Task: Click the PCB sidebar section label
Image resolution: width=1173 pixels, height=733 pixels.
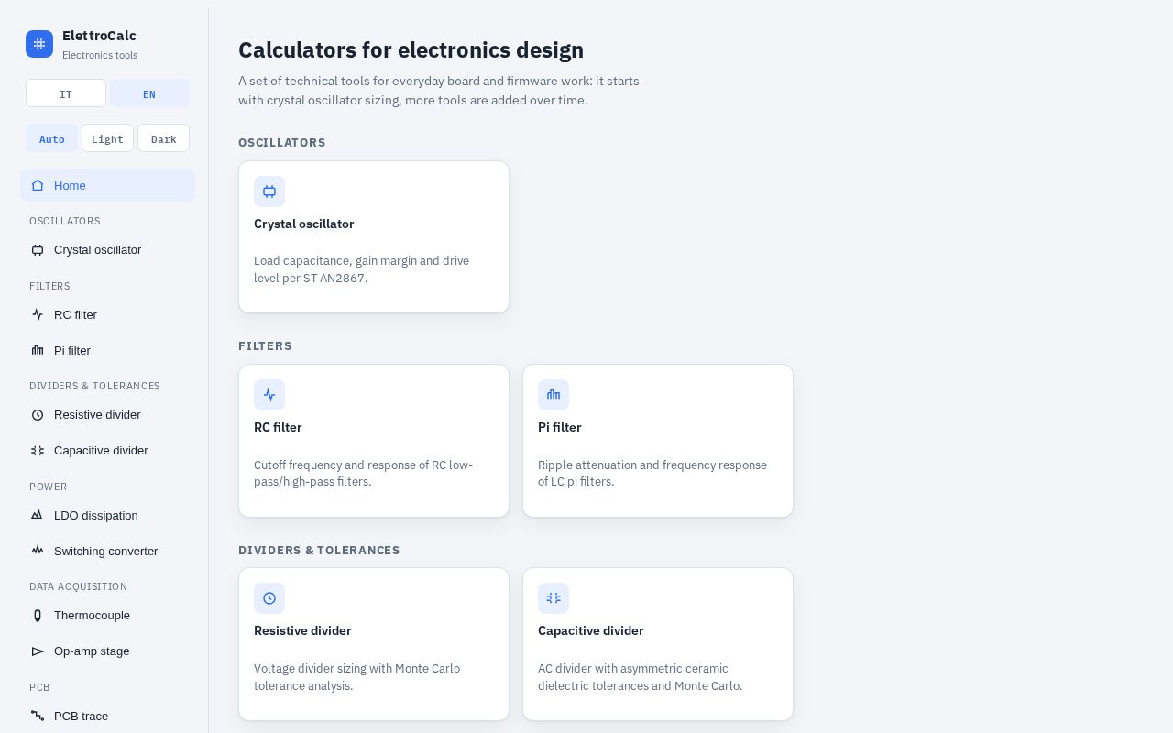Action: 39,687
